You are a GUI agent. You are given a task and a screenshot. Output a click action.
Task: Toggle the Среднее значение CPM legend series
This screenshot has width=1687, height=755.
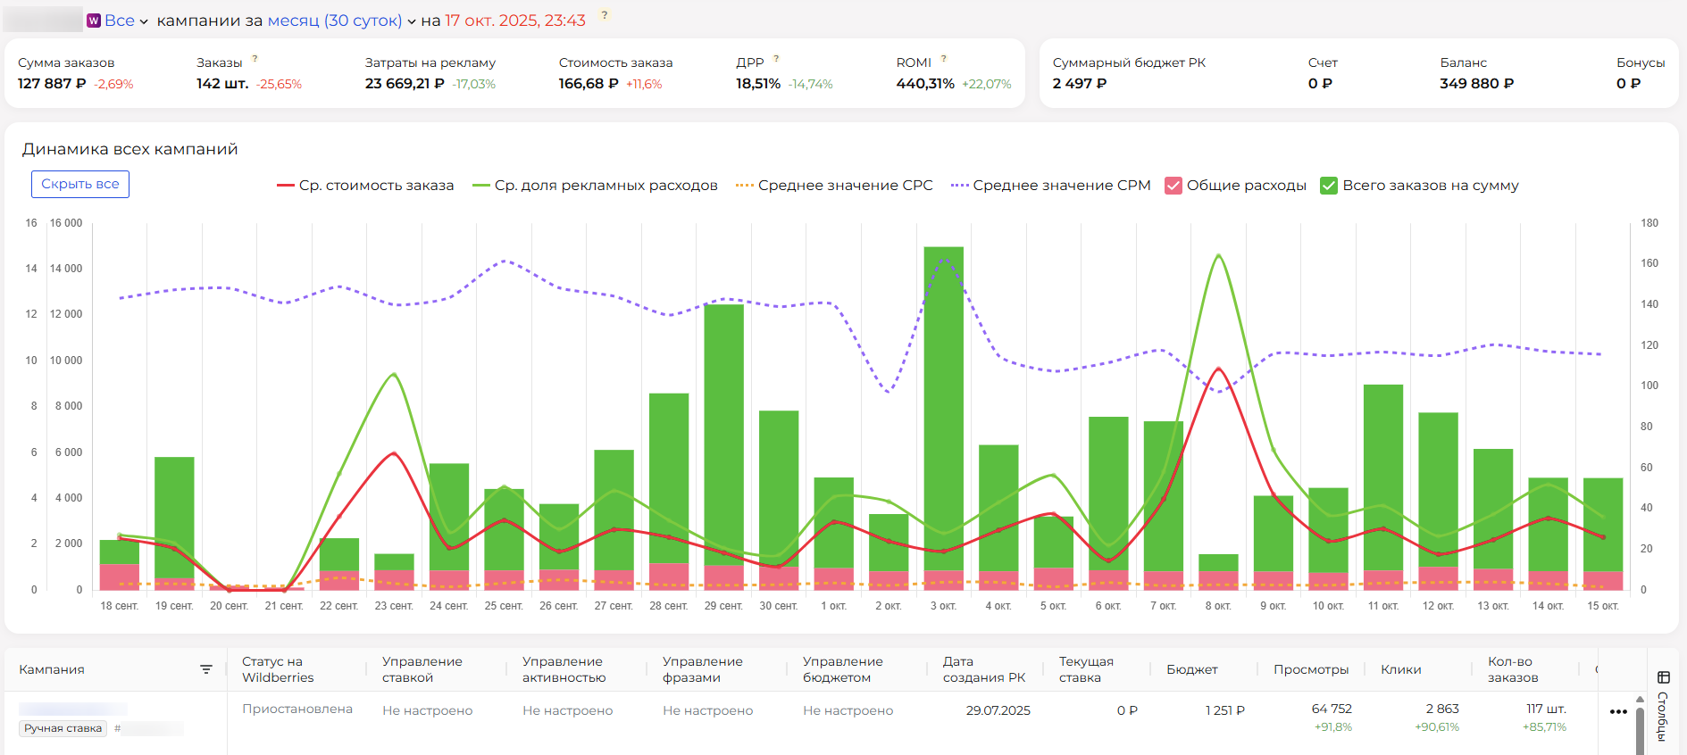(1051, 186)
